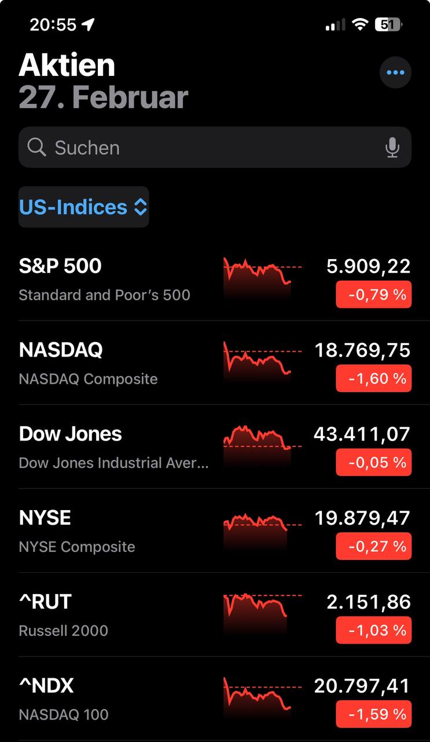The image size is (430, 742).
Task: Switch the Russell 2000 -1,03 % badge display
Action: (x=373, y=630)
